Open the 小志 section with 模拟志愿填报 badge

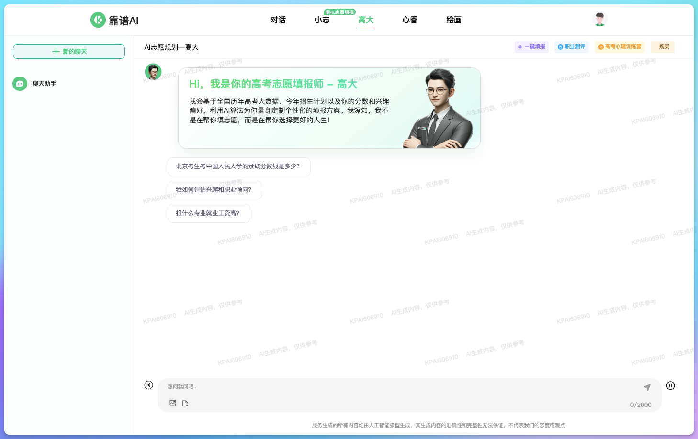(322, 20)
